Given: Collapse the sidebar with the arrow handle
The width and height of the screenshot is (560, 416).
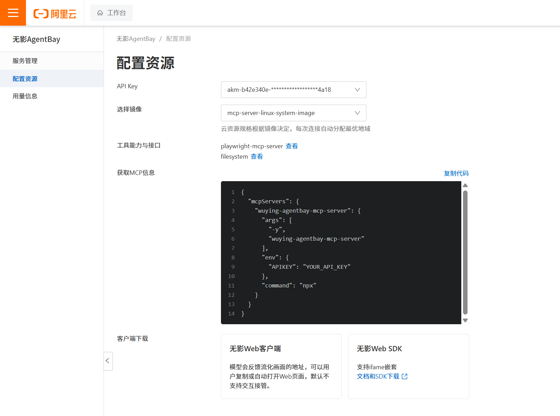Looking at the screenshot, I should coord(108,361).
